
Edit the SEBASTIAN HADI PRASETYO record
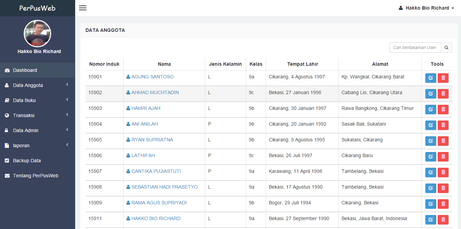[x=431, y=188]
